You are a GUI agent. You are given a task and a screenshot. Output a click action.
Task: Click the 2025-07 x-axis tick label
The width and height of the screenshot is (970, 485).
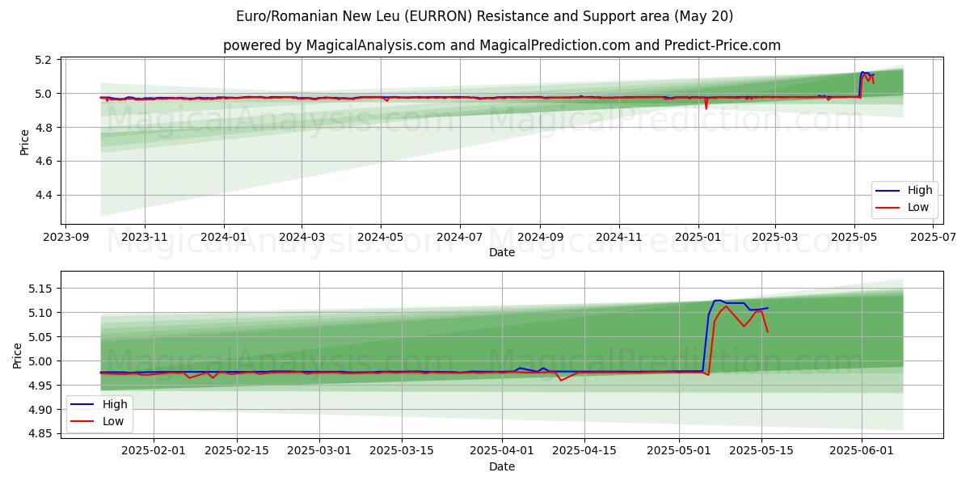pyautogui.click(x=934, y=238)
